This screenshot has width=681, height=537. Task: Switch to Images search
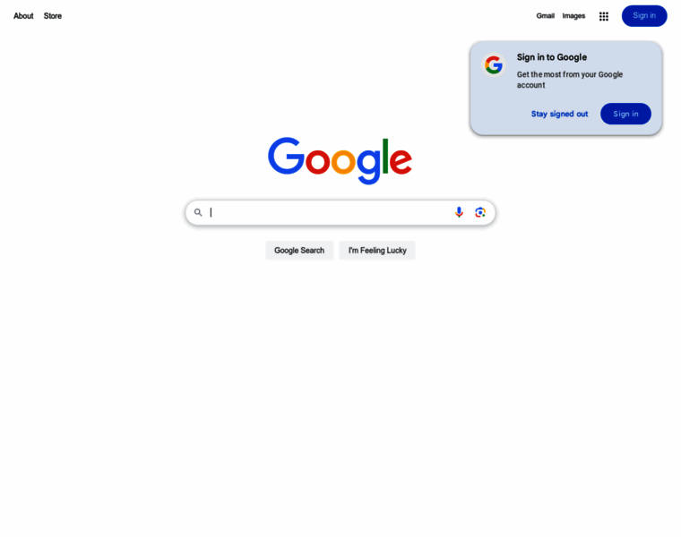[573, 15]
